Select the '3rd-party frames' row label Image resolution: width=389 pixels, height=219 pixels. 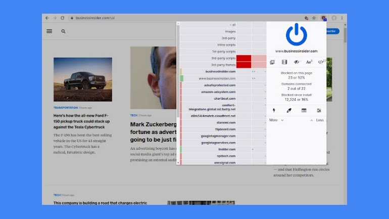click(223, 65)
